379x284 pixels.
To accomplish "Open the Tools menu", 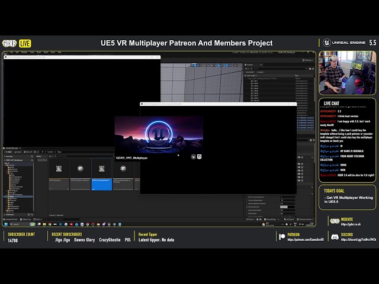I will pyautogui.click(x=32, y=52).
